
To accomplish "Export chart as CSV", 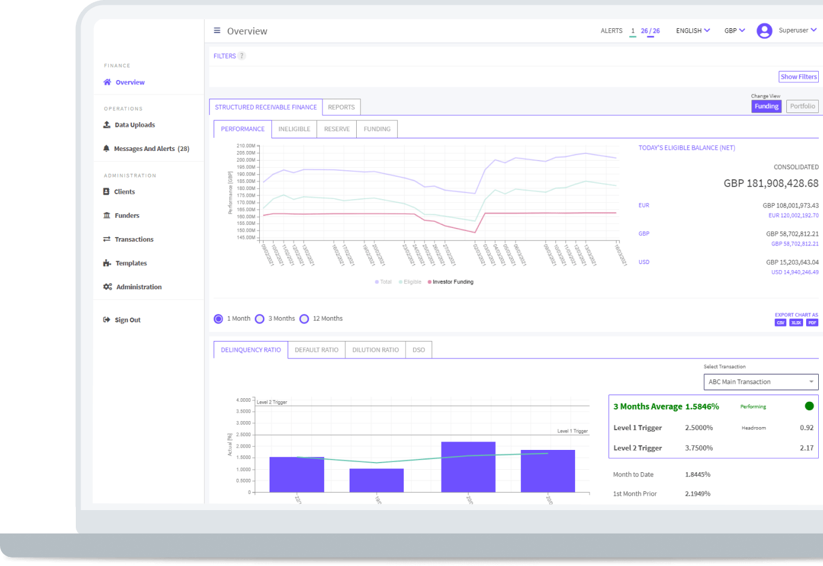I will (x=780, y=323).
